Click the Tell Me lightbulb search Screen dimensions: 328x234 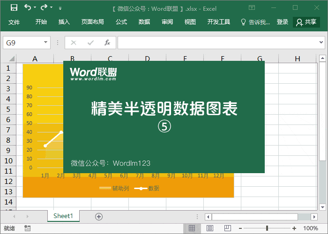(x=255, y=22)
